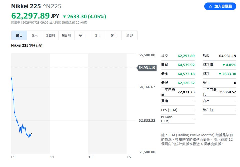Switch to the 6個月 tab
The width and height of the screenshot is (240, 167).
[66, 35]
